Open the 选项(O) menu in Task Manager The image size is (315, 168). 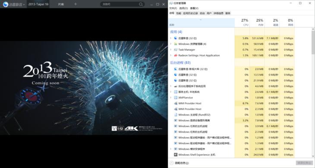tap(183, 8)
